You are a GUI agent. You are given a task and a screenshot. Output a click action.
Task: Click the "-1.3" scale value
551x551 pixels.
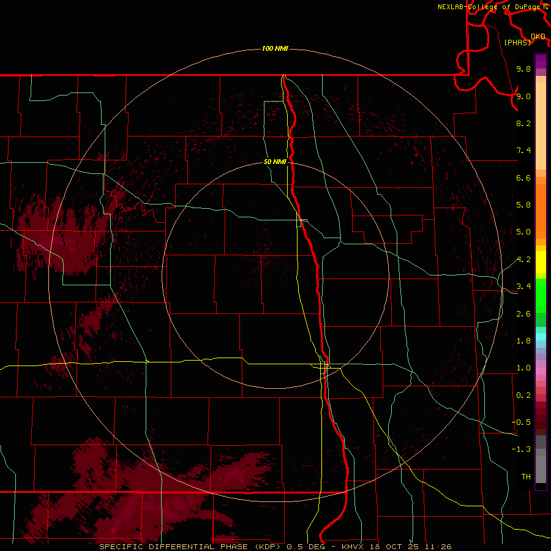pyautogui.click(x=521, y=449)
